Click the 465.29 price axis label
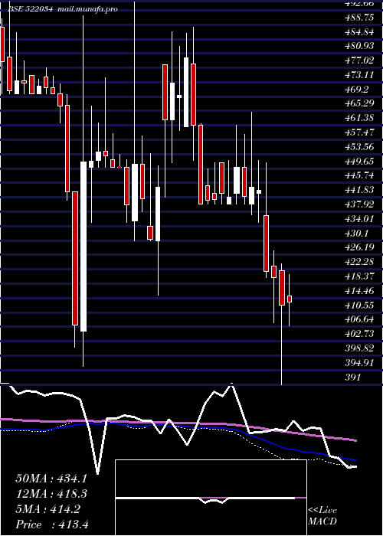 (x=360, y=104)
